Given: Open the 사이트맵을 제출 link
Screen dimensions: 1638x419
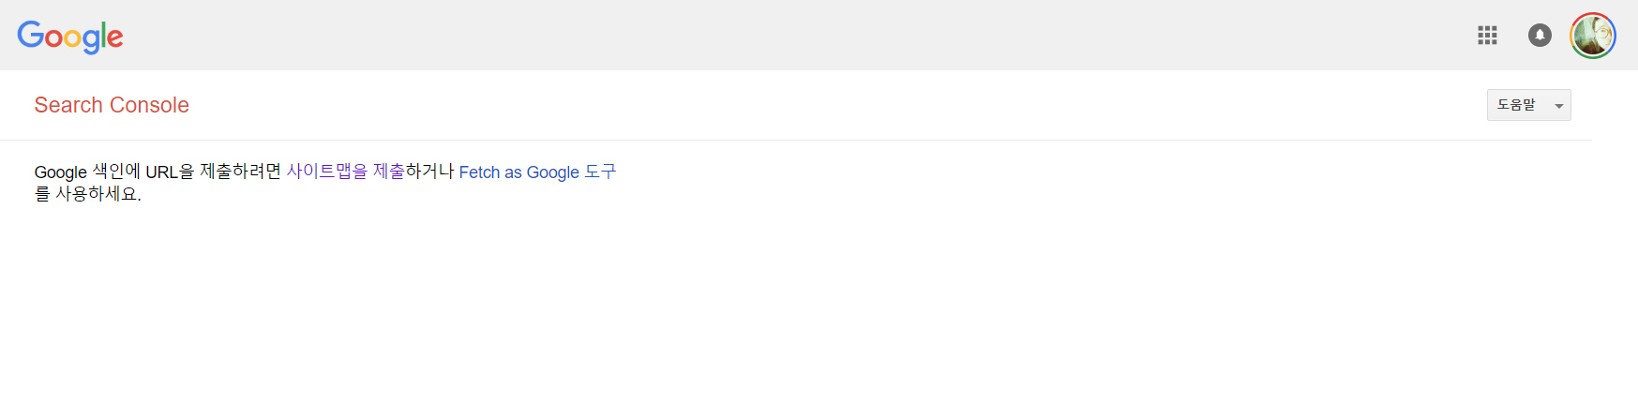Looking at the screenshot, I should 345,172.
